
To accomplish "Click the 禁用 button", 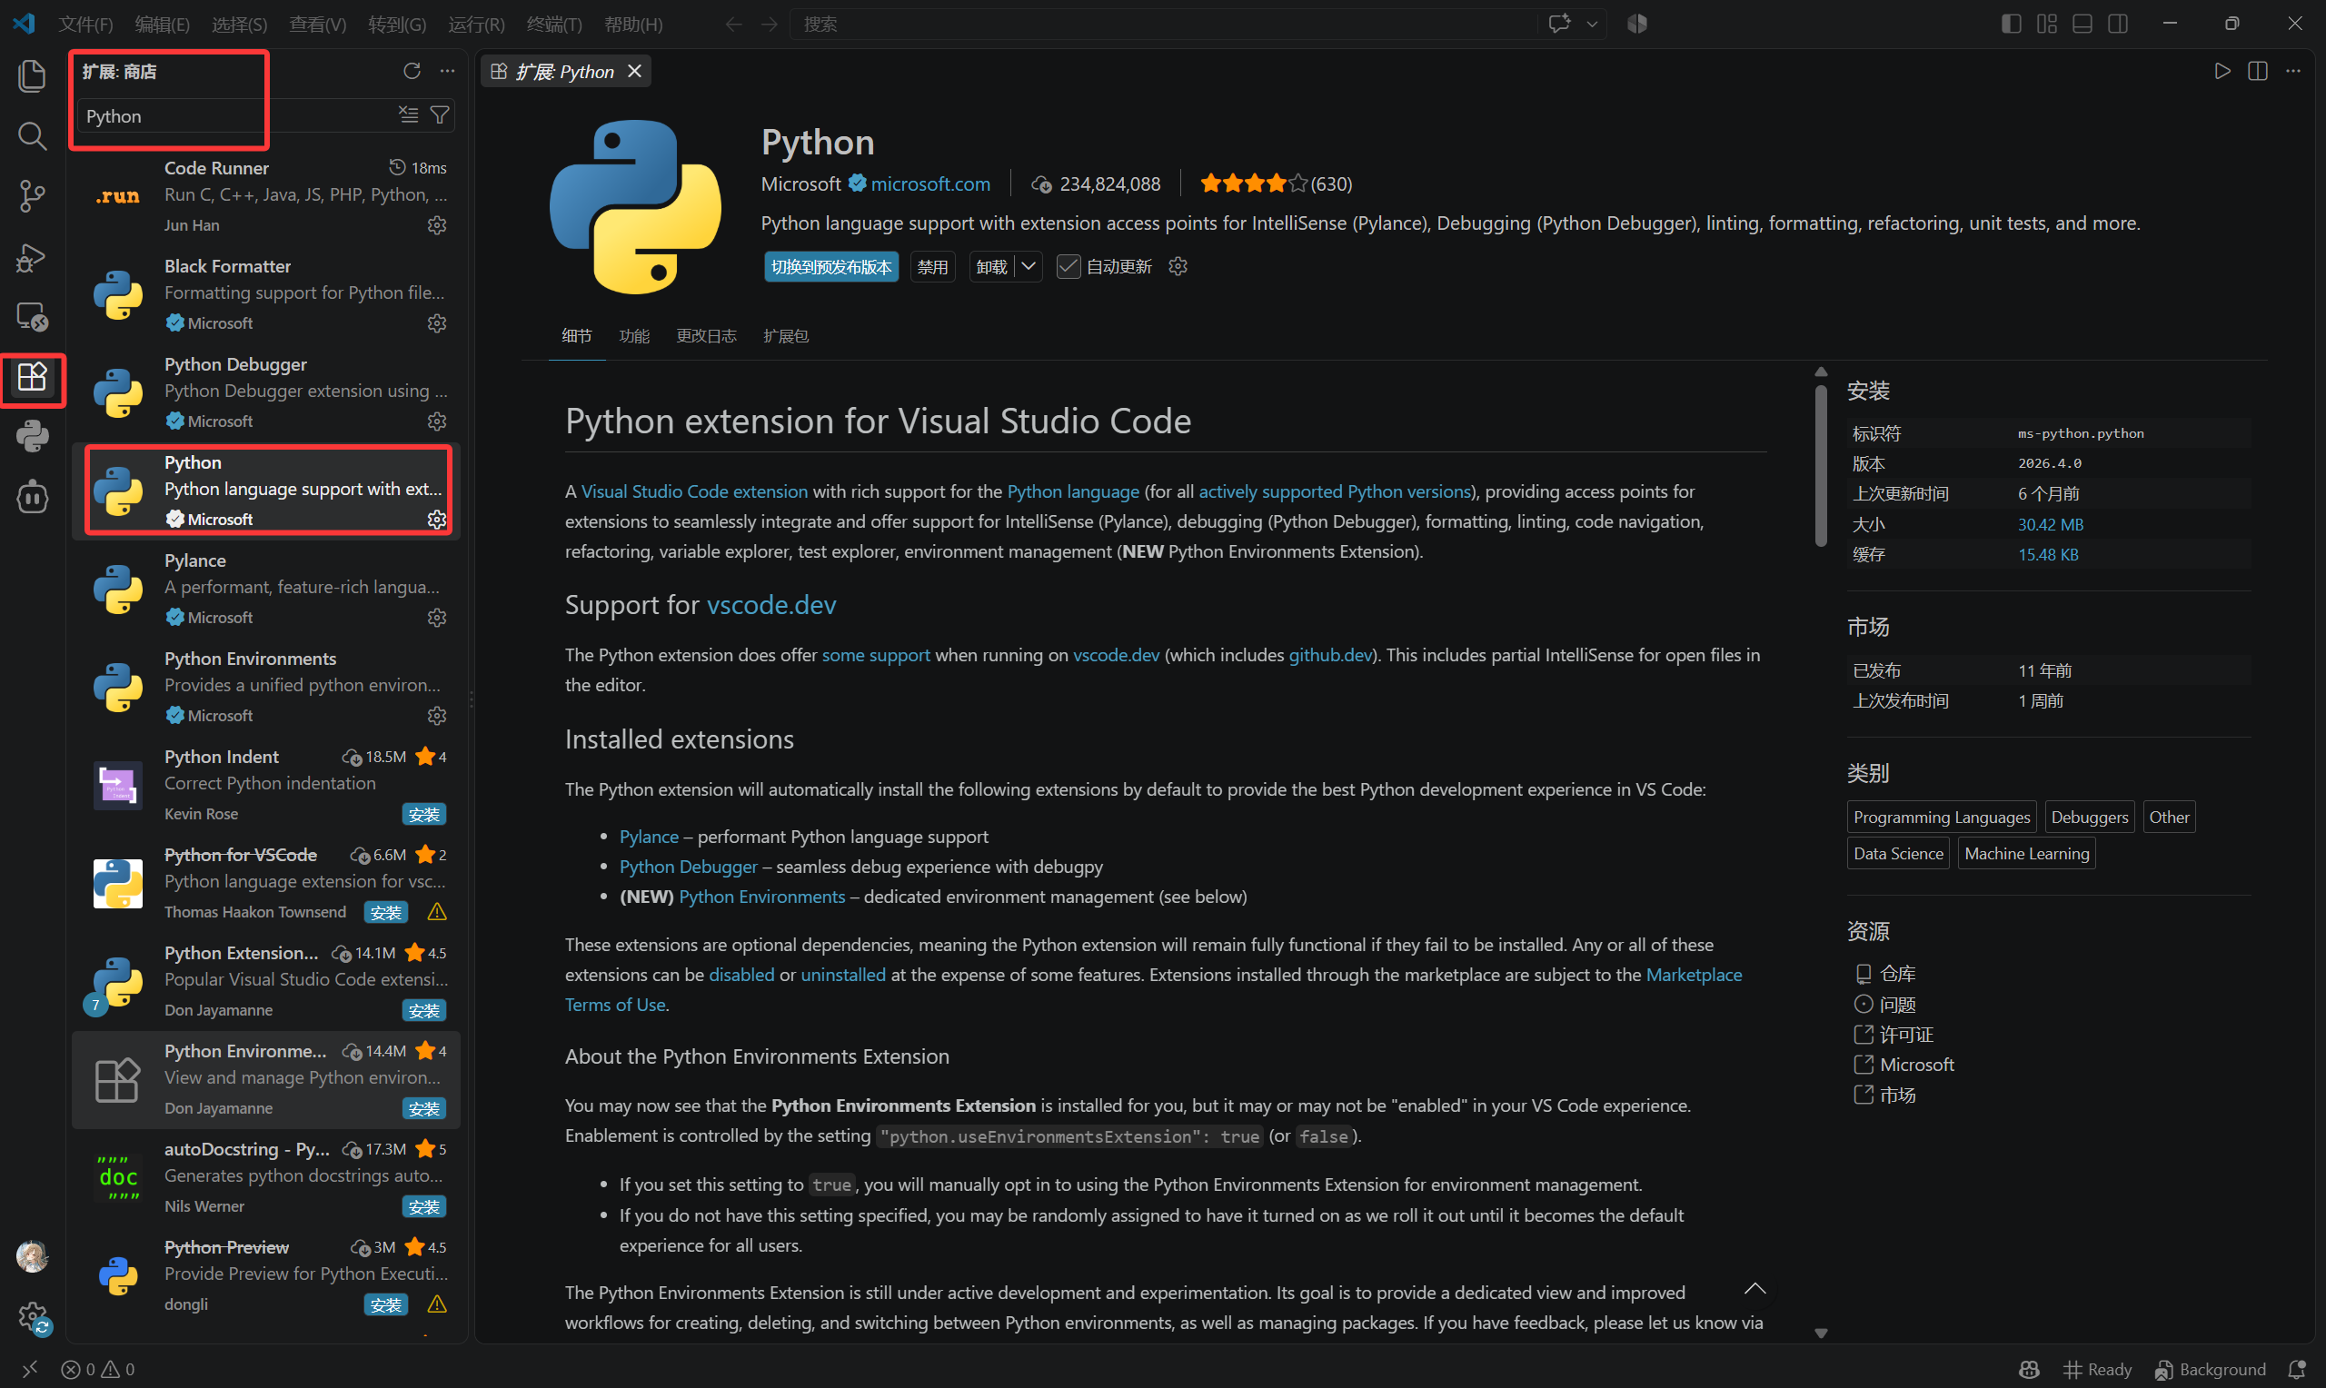I will pos(932,266).
